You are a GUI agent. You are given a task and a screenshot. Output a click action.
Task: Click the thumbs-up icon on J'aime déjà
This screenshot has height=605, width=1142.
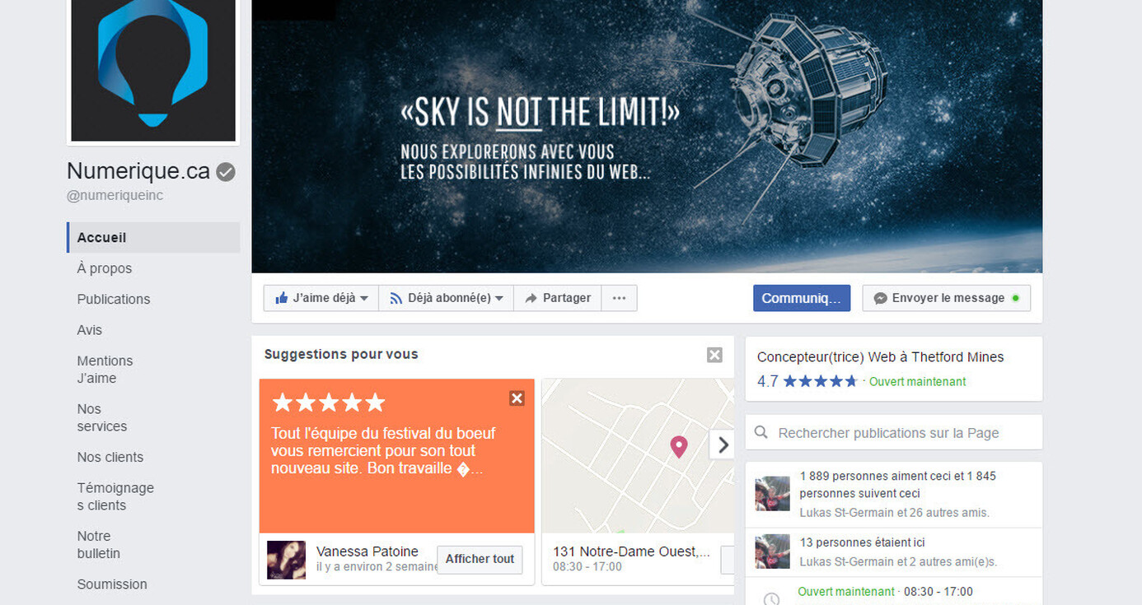tap(282, 298)
